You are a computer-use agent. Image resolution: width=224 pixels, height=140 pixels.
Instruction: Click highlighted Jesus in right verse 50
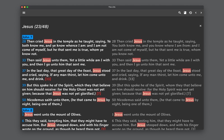click(190, 100)
